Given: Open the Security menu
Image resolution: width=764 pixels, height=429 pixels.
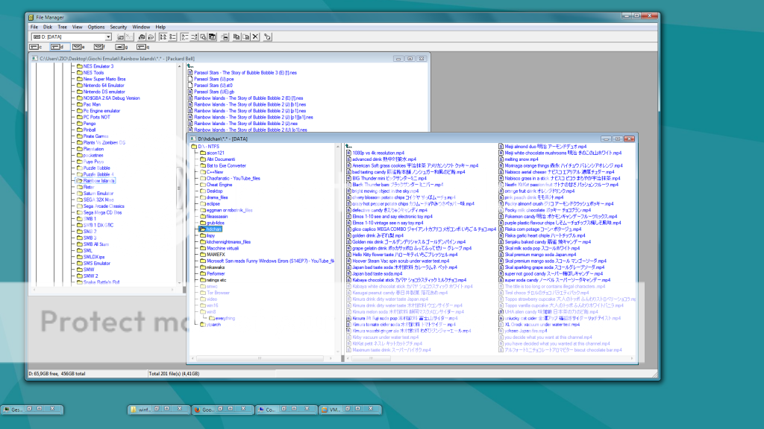Looking at the screenshot, I should [119, 27].
